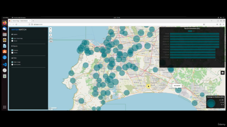
Task: Click the Data section heading
Action: (14, 58)
